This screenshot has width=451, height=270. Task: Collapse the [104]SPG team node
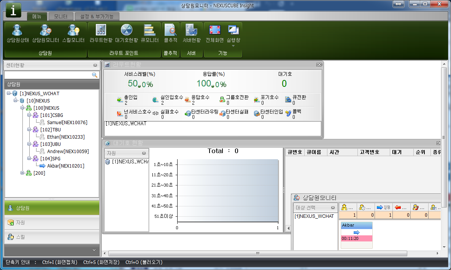click(x=29, y=158)
